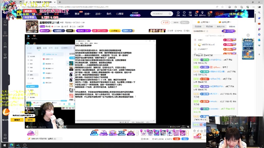The height and width of the screenshot is (148, 264).
Task: Switch to the 日贡献榜 tab
Action: pos(198,27)
